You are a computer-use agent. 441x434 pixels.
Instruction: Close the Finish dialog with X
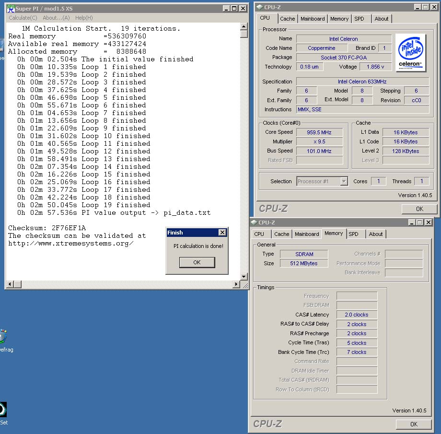pyautogui.click(x=222, y=233)
